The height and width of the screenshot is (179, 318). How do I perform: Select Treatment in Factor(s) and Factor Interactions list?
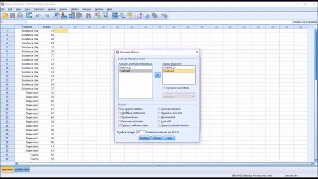tap(136, 71)
